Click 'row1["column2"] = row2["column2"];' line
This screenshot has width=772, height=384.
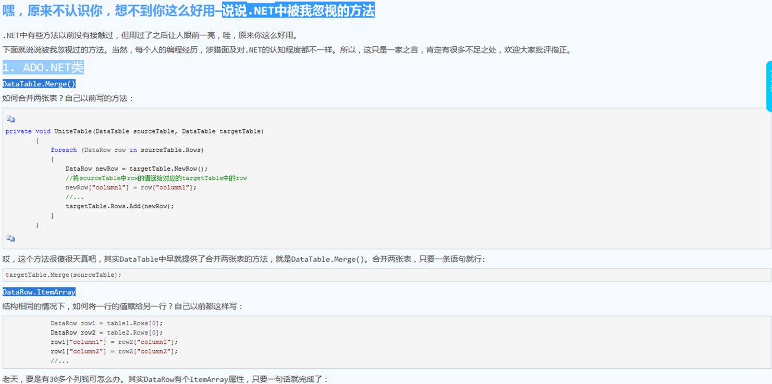[x=114, y=351]
